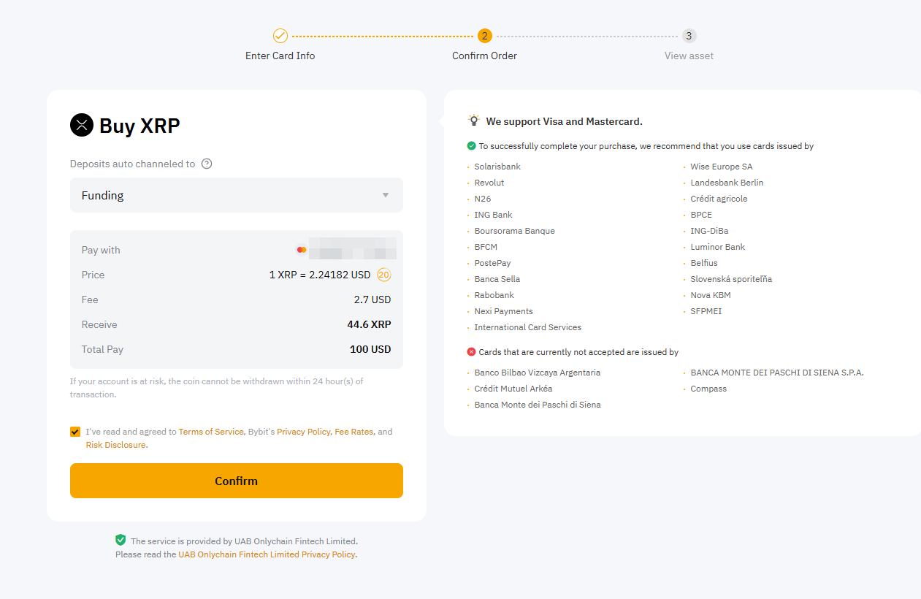Viewport: 921px width, 599px height.
Task: Click Rabobank in the recommended list
Action: pyautogui.click(x=494, y=295)
